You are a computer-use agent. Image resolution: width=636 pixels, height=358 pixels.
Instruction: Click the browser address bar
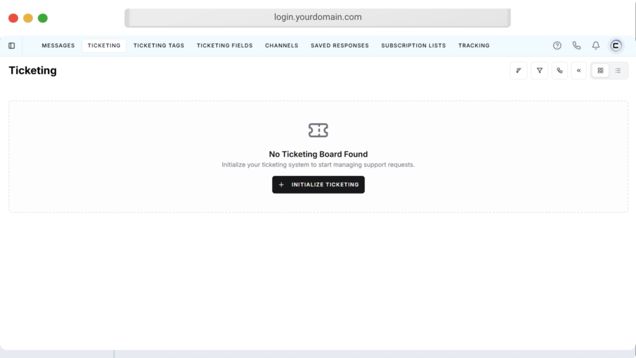coord(317,17)
